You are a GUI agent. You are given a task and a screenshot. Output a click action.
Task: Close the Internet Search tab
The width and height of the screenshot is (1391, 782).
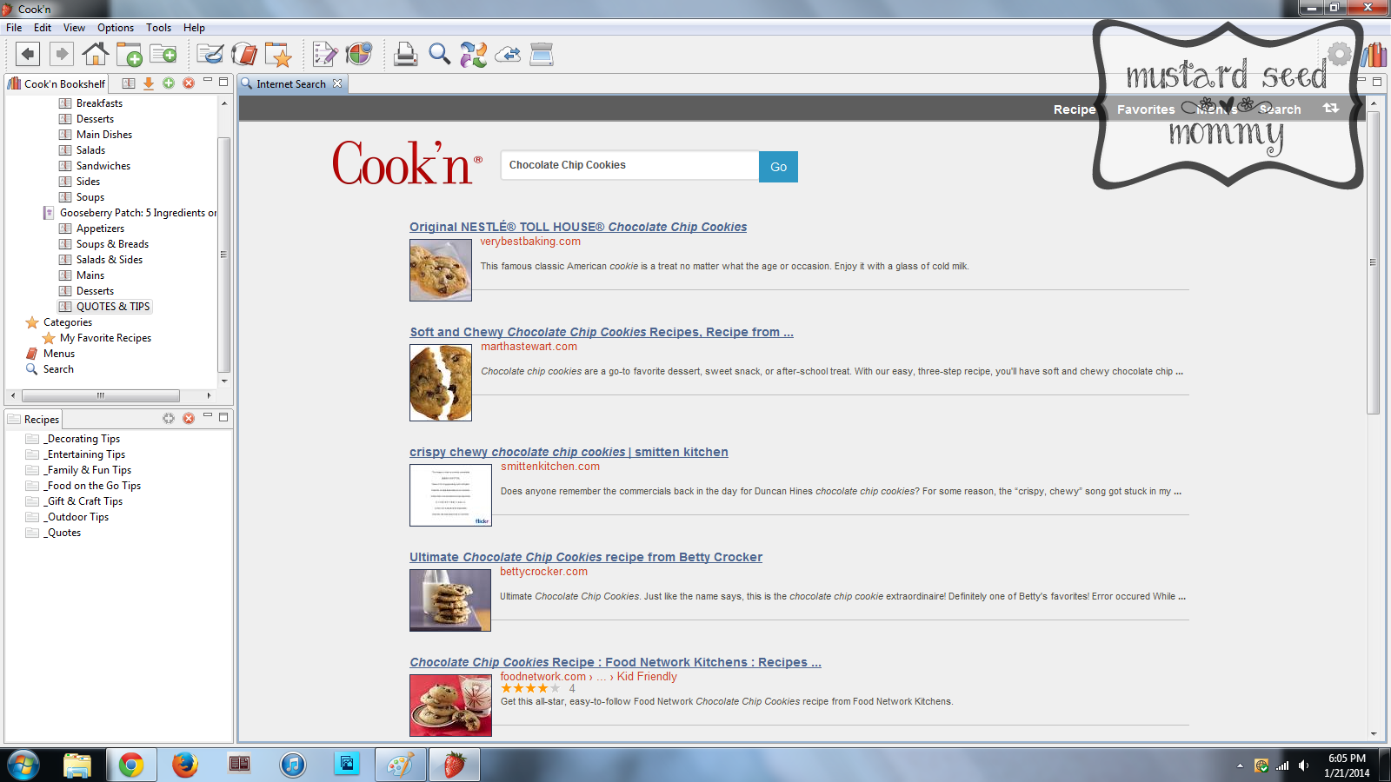[x=337, y=83]
